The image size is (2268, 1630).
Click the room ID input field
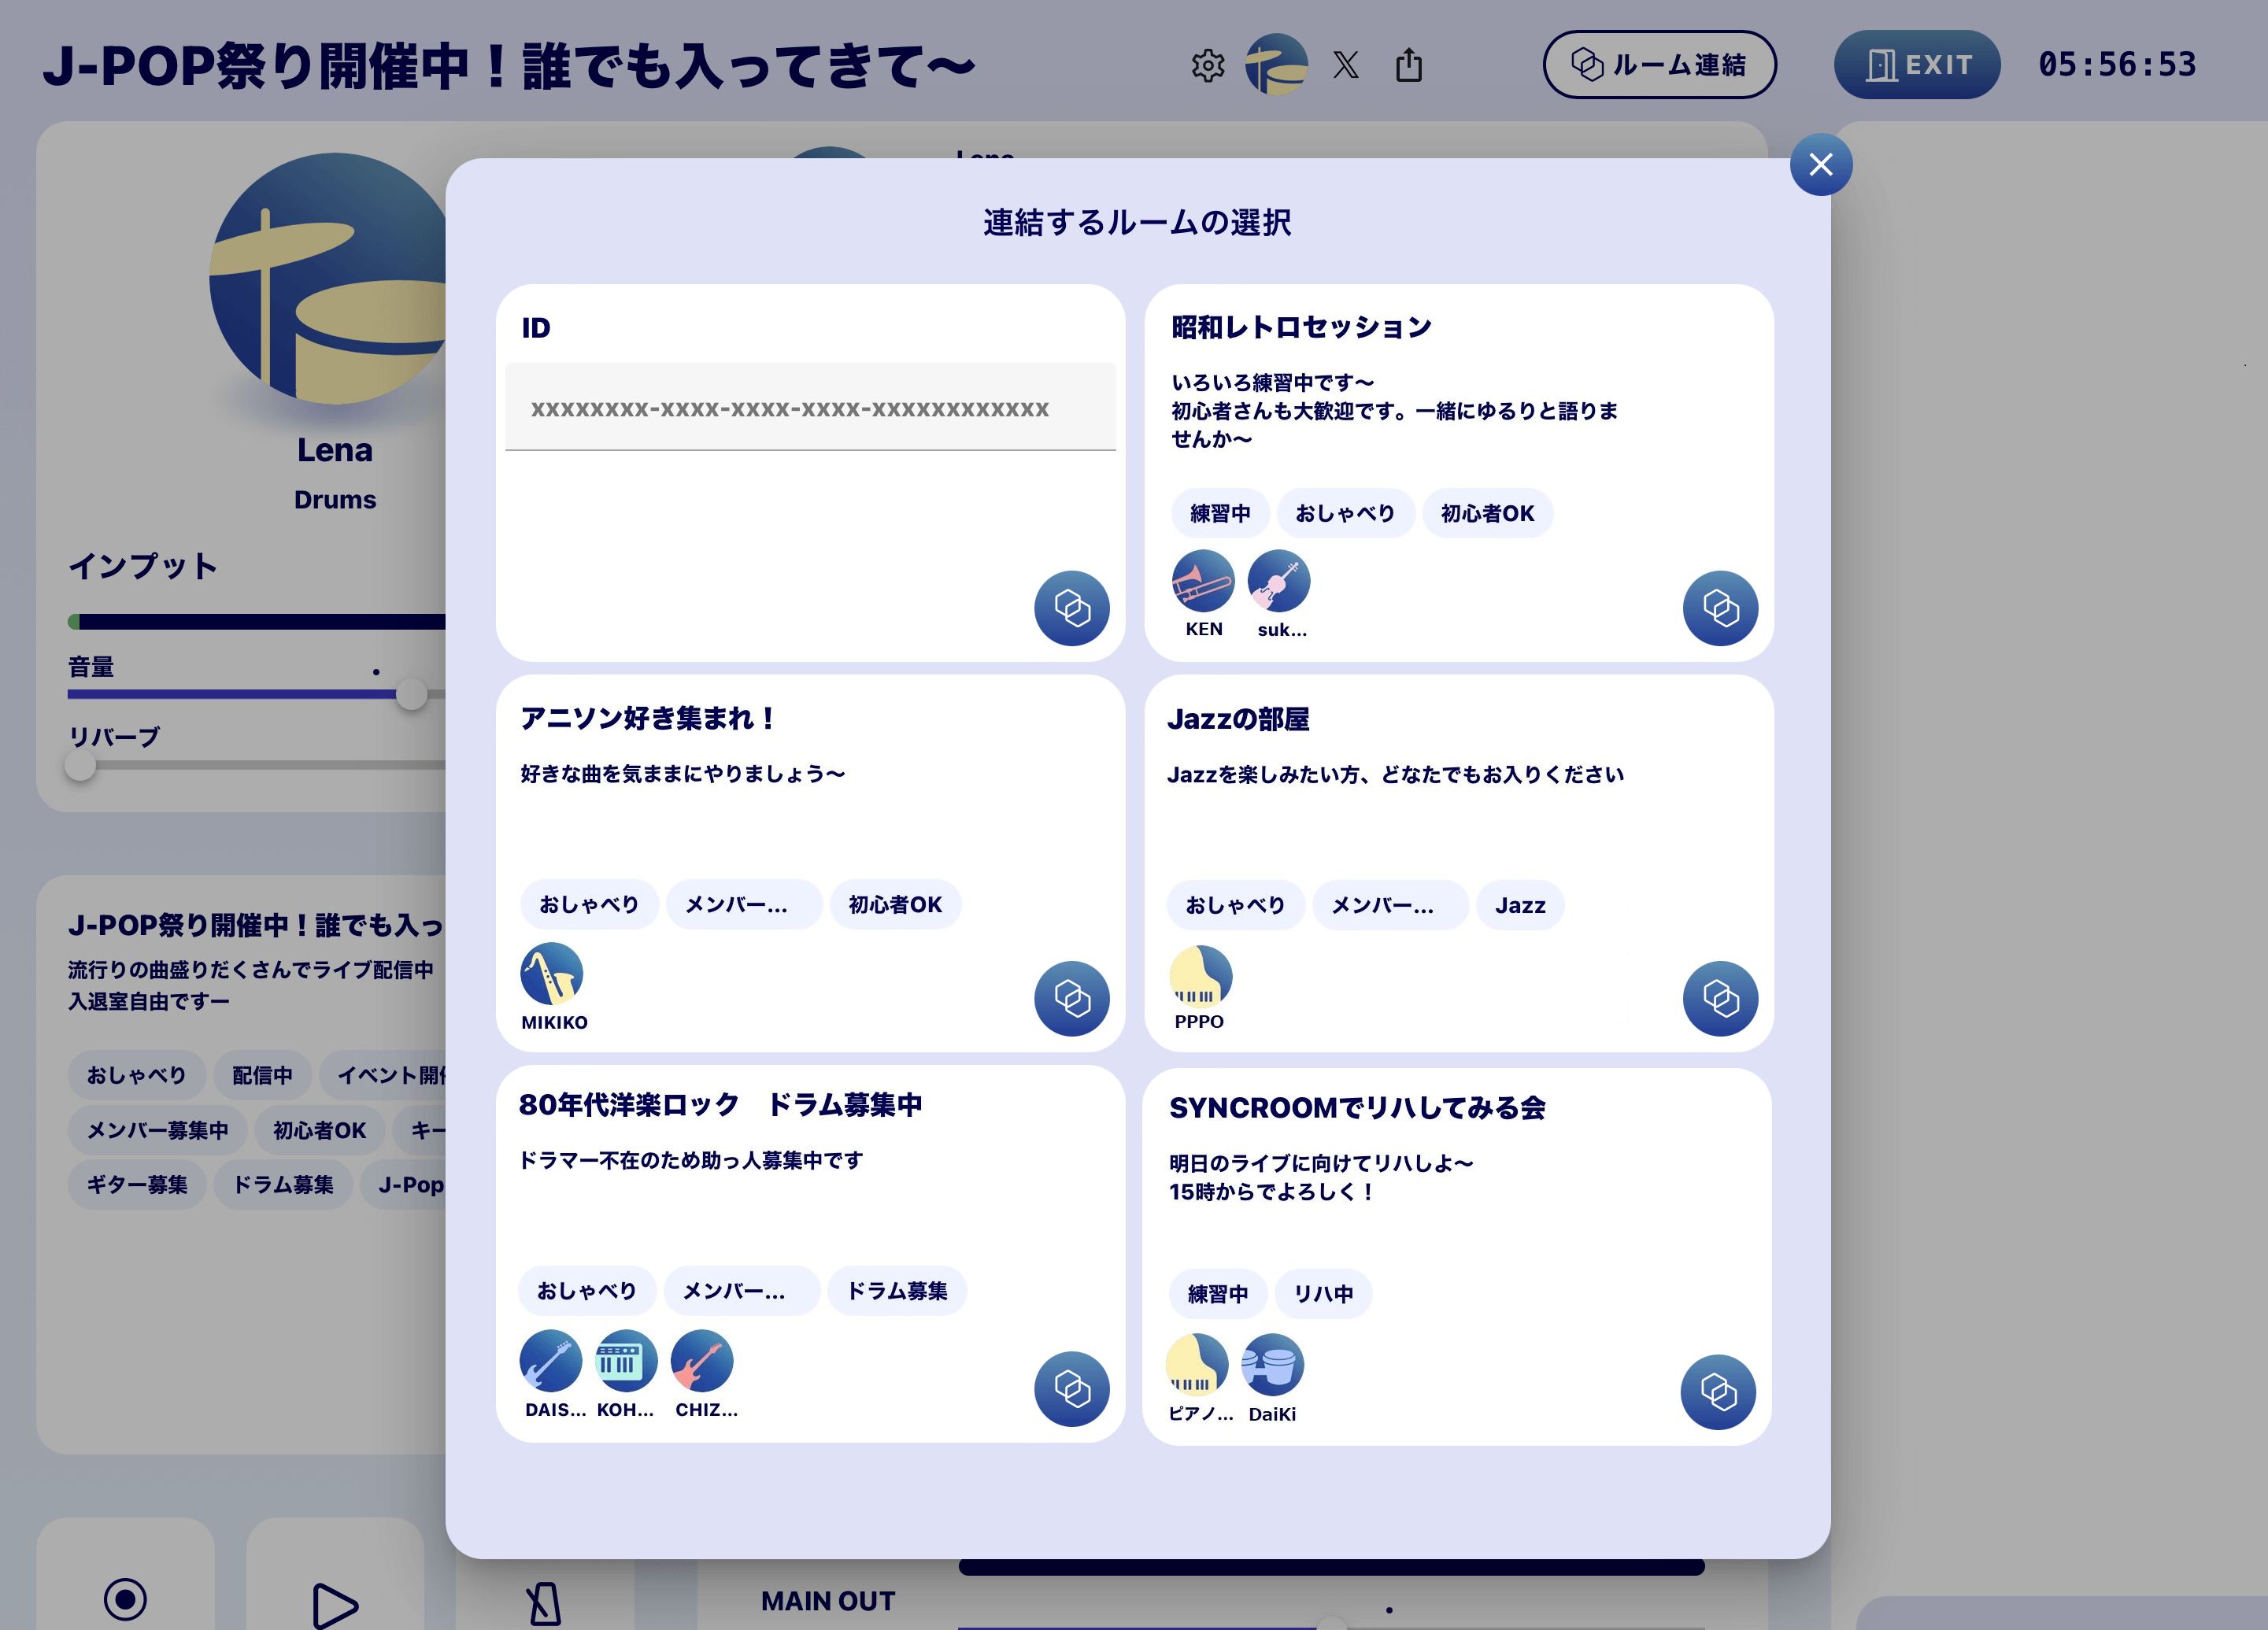[810, 407]
